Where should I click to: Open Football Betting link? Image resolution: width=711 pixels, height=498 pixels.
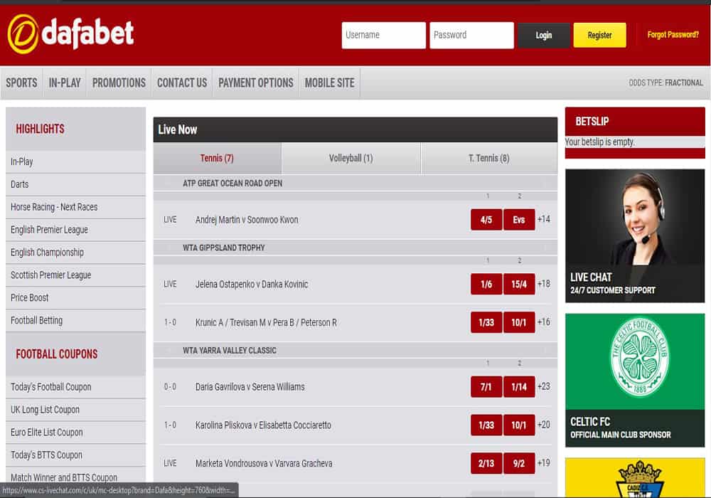point(76,320)
